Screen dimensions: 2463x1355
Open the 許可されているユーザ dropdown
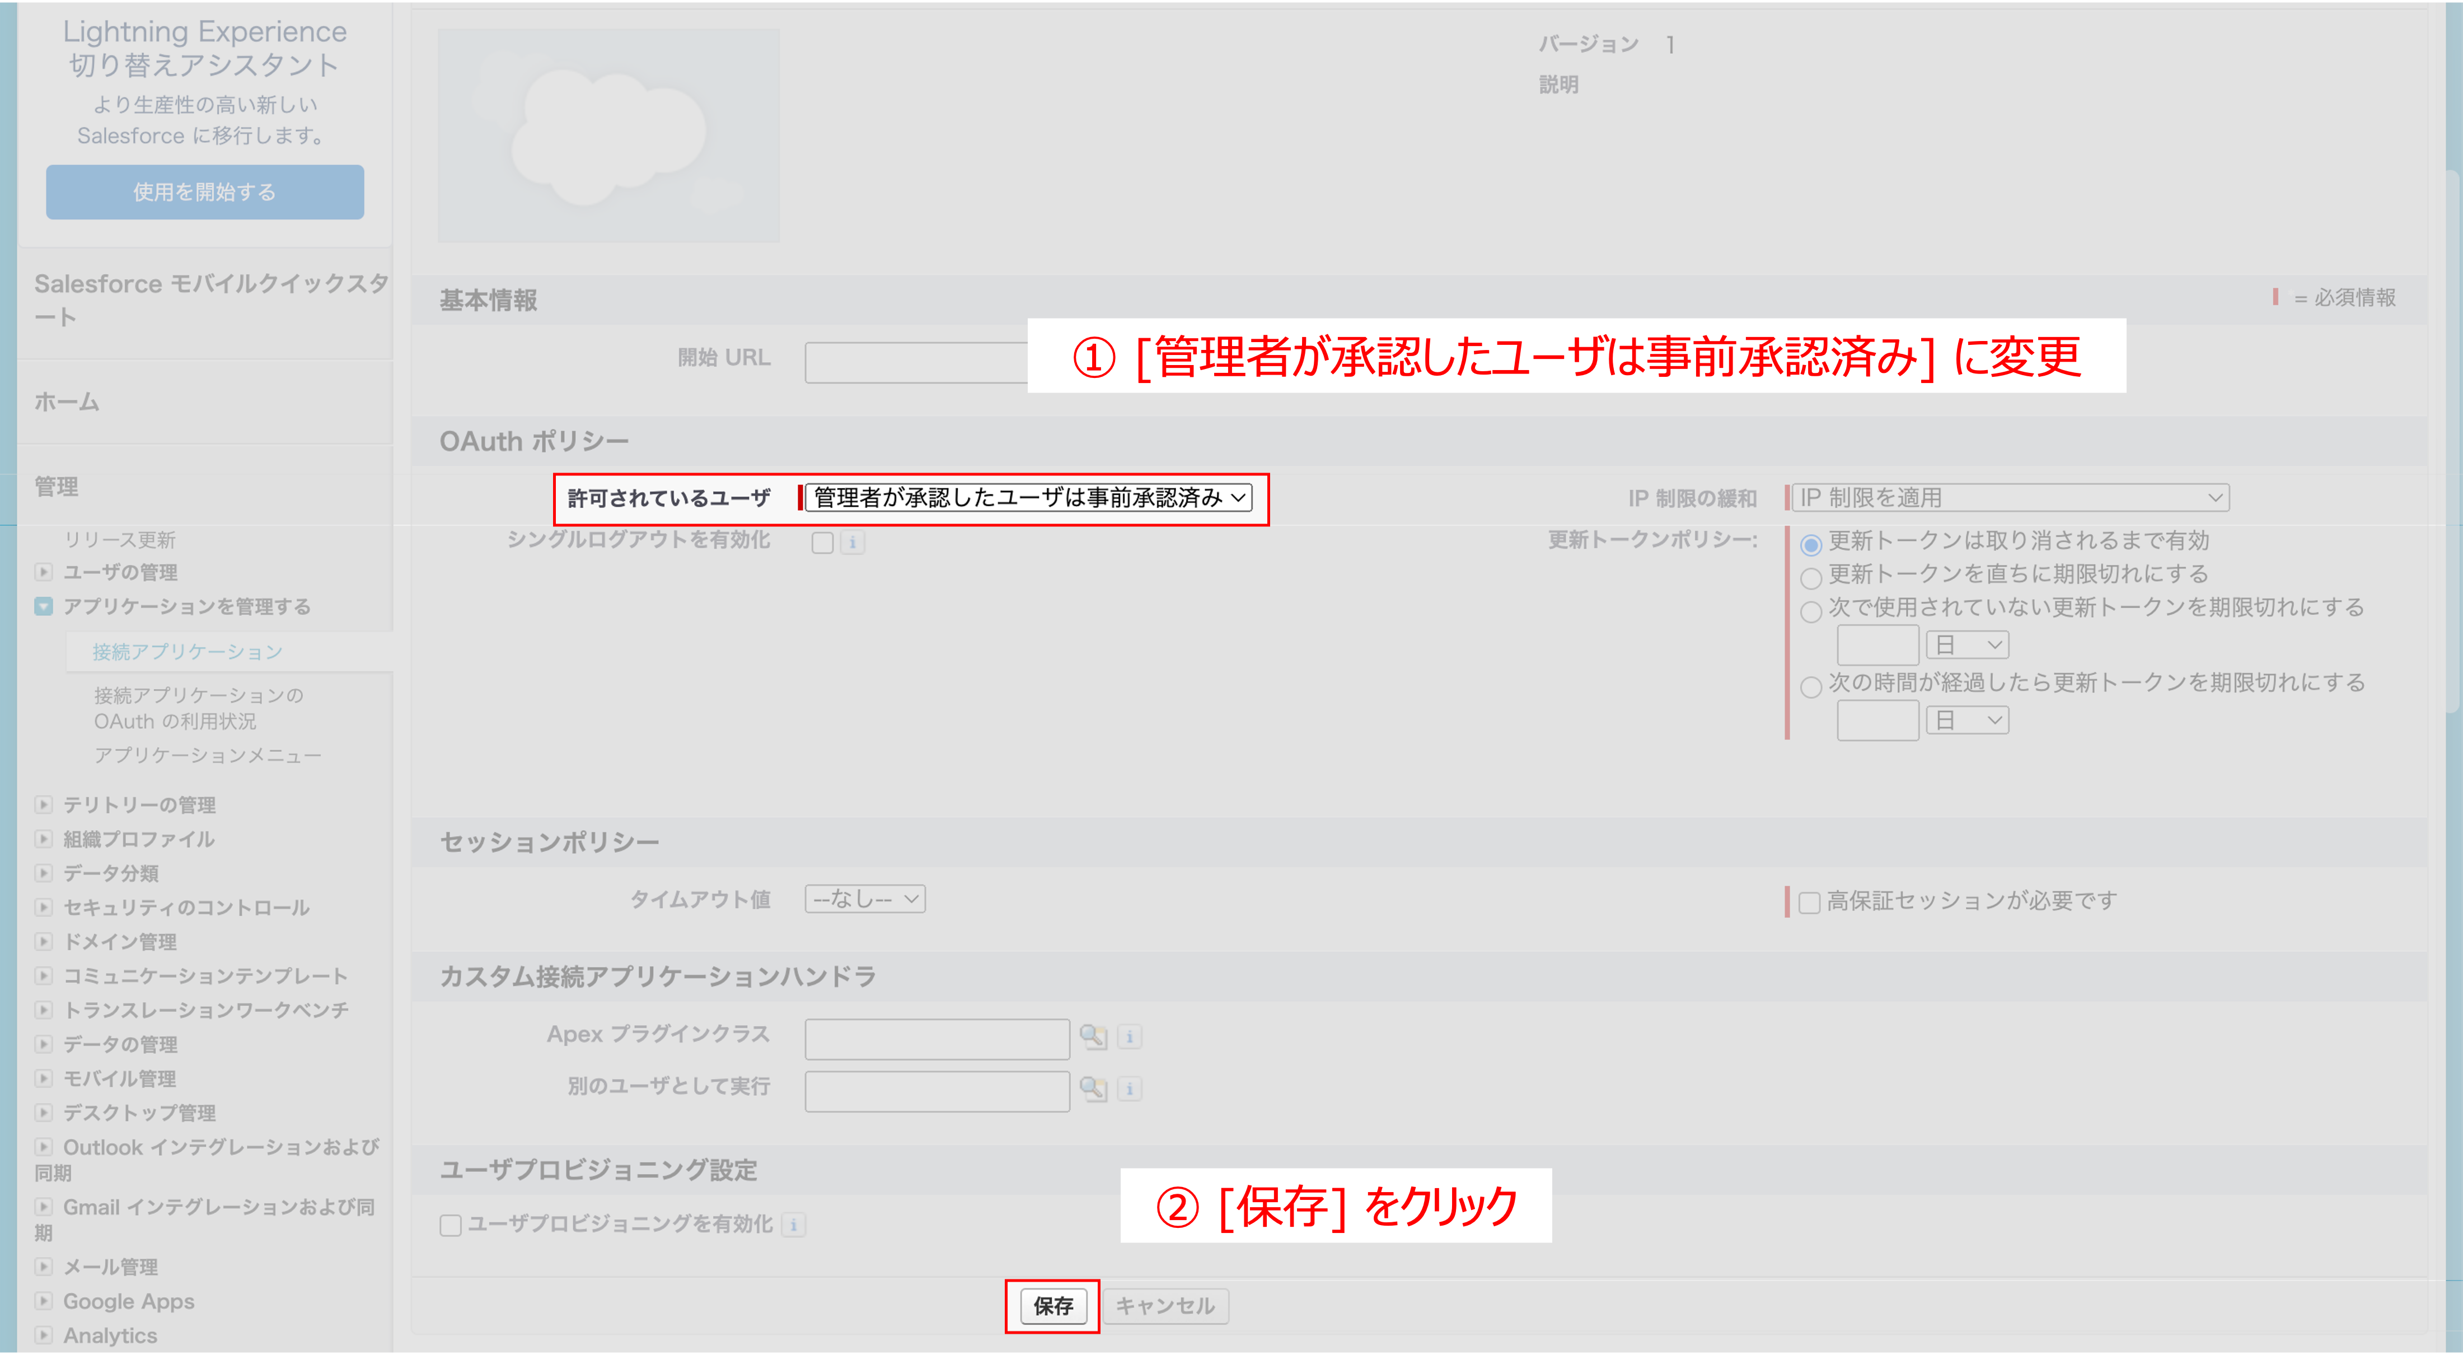[x=1029, y=497]
